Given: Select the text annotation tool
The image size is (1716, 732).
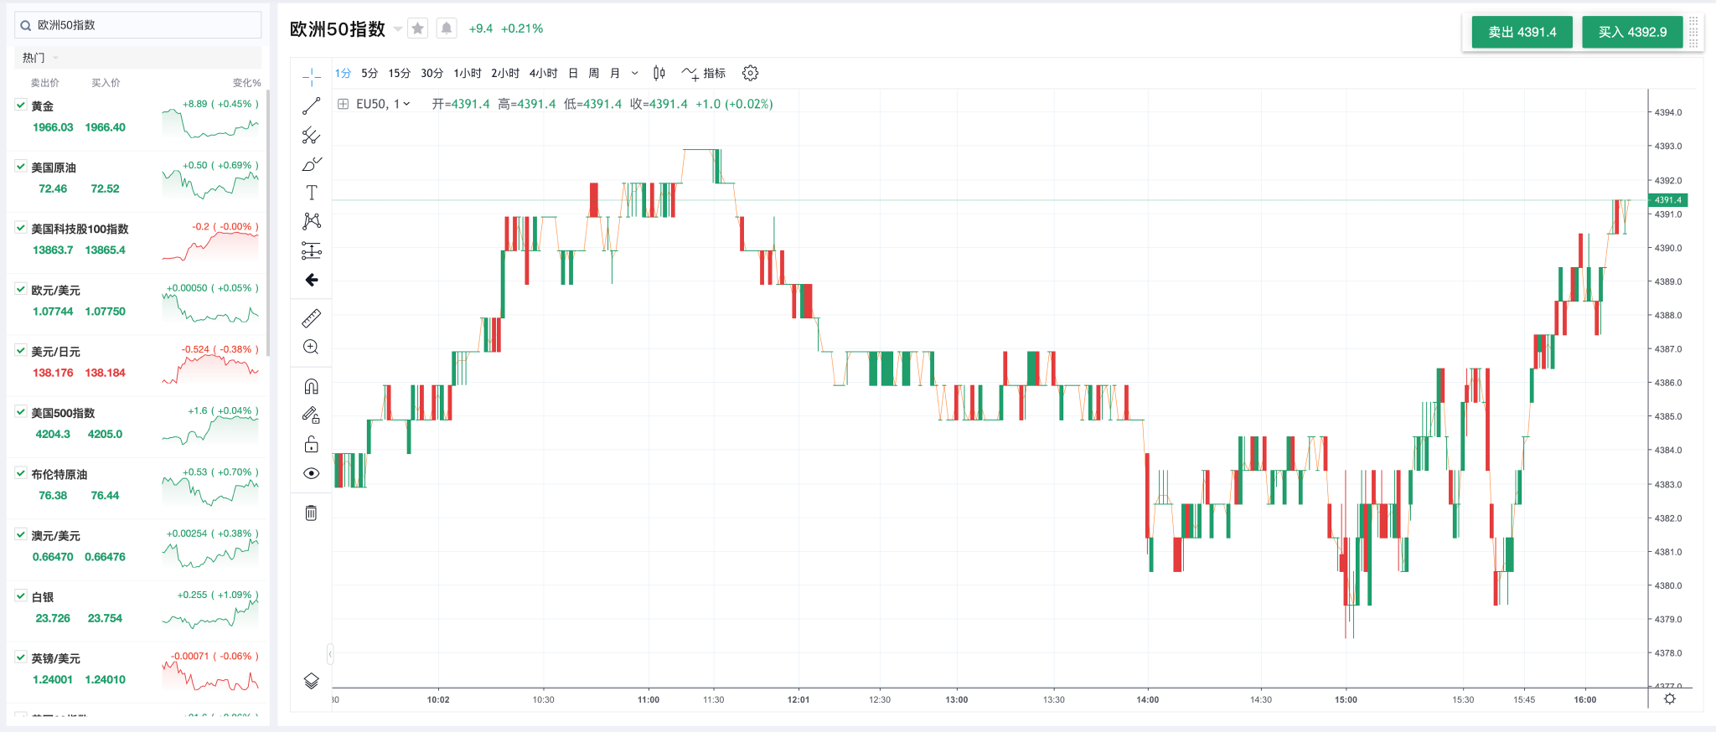Looking at the screenshot, I should (x=311, y=193).
